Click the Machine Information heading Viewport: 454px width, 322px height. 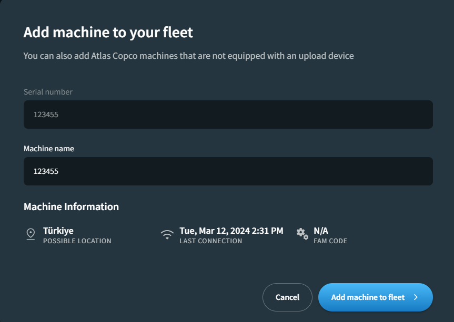point(71,206)
